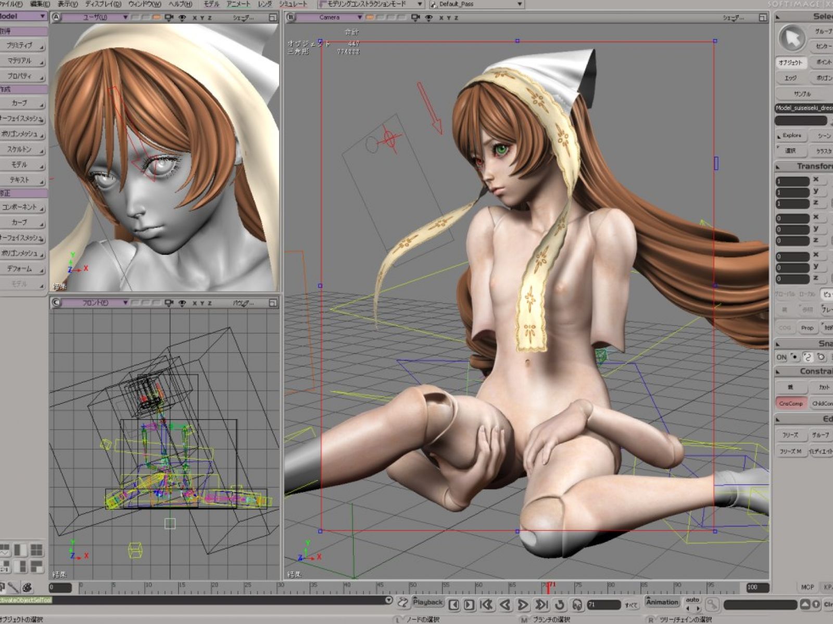Click timeline end frame field showing 100
Screen dimensions: 833x624
click(x=757, y=588)
